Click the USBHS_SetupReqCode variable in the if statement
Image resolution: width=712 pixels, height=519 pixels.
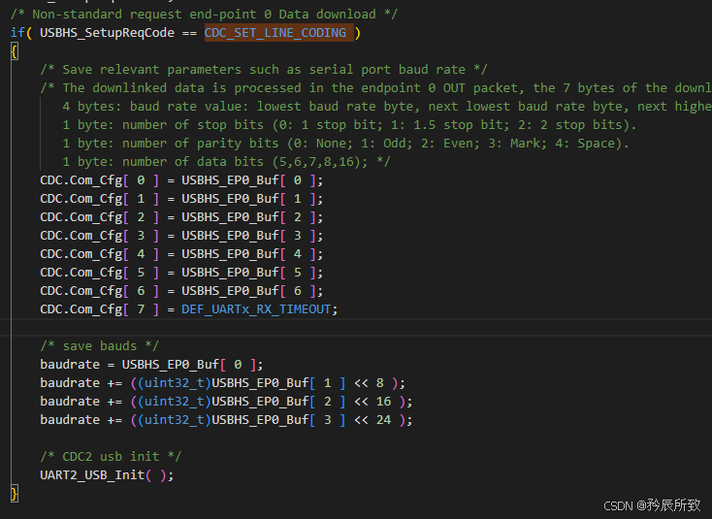click(x=107, y=33)
